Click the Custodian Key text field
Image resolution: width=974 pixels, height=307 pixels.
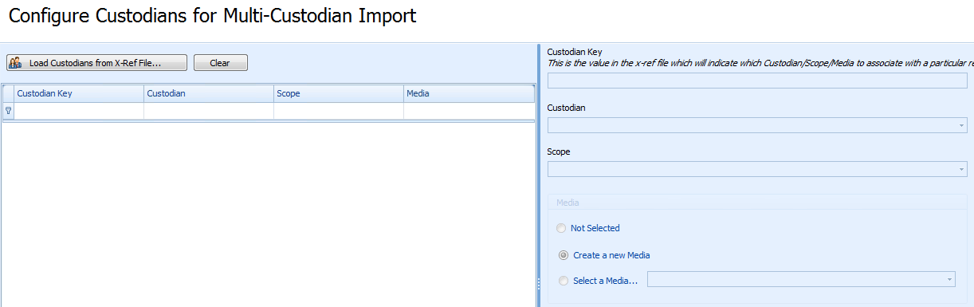757,81
